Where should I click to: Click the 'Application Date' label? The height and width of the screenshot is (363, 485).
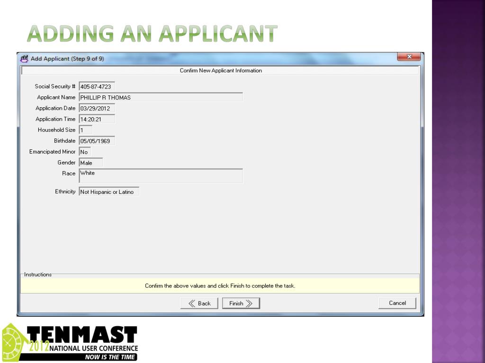click(55, 108)
